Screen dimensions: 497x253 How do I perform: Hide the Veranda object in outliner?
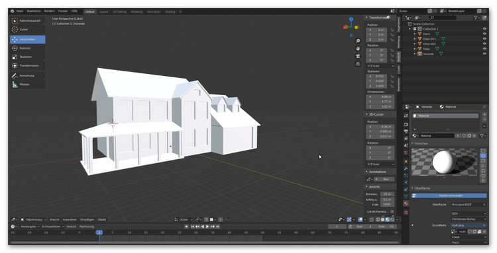(484, 54)
